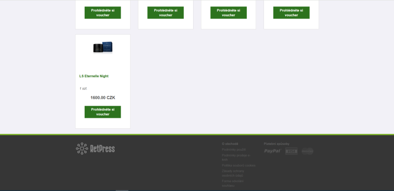The width and height of the screenshot is (394, 191).
Task: Click the RetPress network logo icon
Action: point(82,149)
